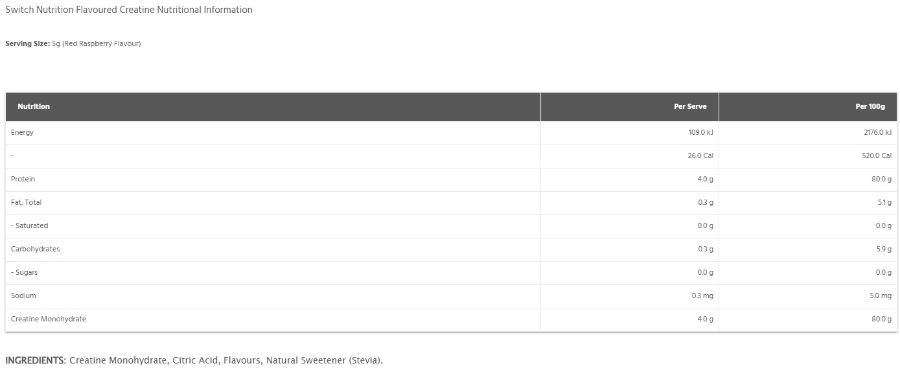
Task: Click the 5.9 g carbohydrates value
Action: 884,249
